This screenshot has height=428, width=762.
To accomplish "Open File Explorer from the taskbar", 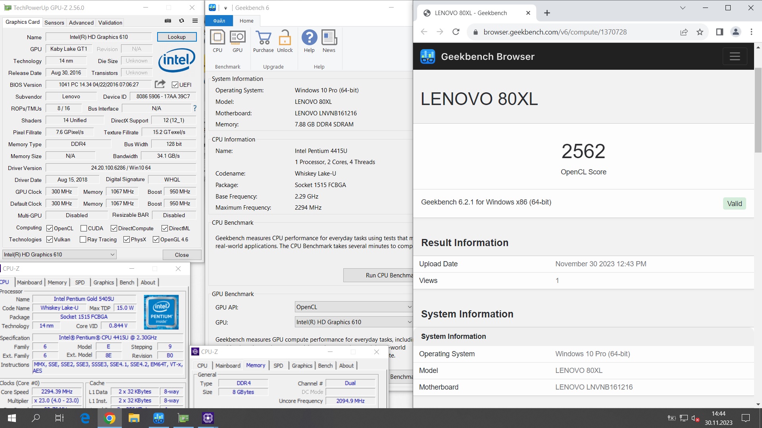I will click(134, 418).
